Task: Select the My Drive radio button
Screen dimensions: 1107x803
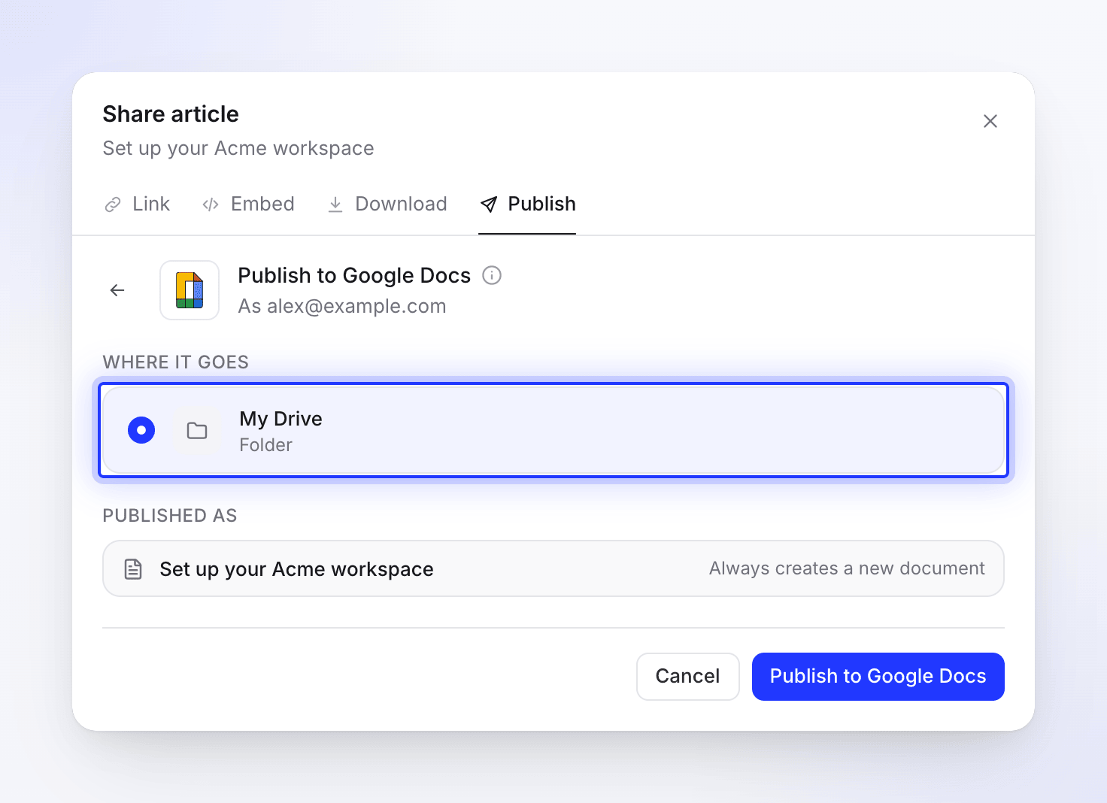Action: (x=141, y=430)
